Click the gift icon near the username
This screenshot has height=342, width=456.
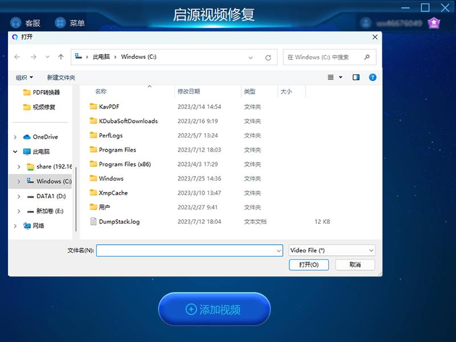[x=434, y=23]
